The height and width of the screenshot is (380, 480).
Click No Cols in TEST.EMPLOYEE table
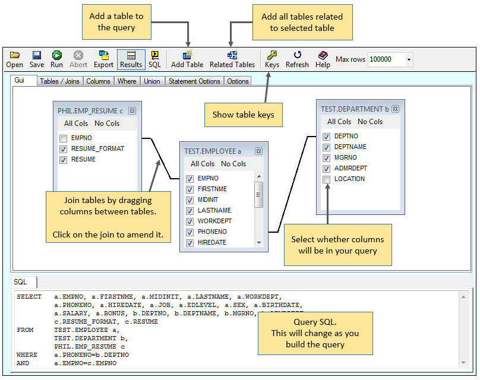(233, 164)
